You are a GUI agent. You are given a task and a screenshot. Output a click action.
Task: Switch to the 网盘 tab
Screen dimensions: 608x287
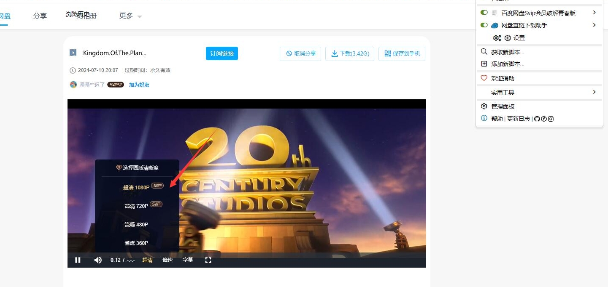(x=5, y=16)
